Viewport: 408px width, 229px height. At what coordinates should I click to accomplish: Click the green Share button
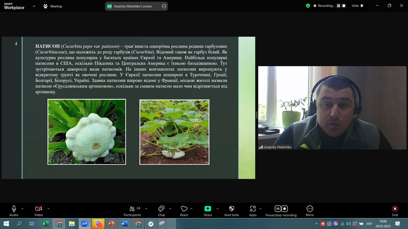click(x=208, y=209)
